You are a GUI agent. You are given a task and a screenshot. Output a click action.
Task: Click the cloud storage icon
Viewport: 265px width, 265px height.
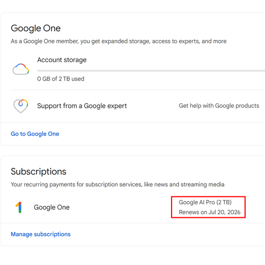click(x=20, y=69)
